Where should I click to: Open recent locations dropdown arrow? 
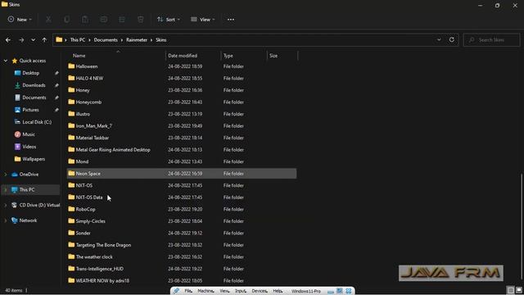point(33,40)
